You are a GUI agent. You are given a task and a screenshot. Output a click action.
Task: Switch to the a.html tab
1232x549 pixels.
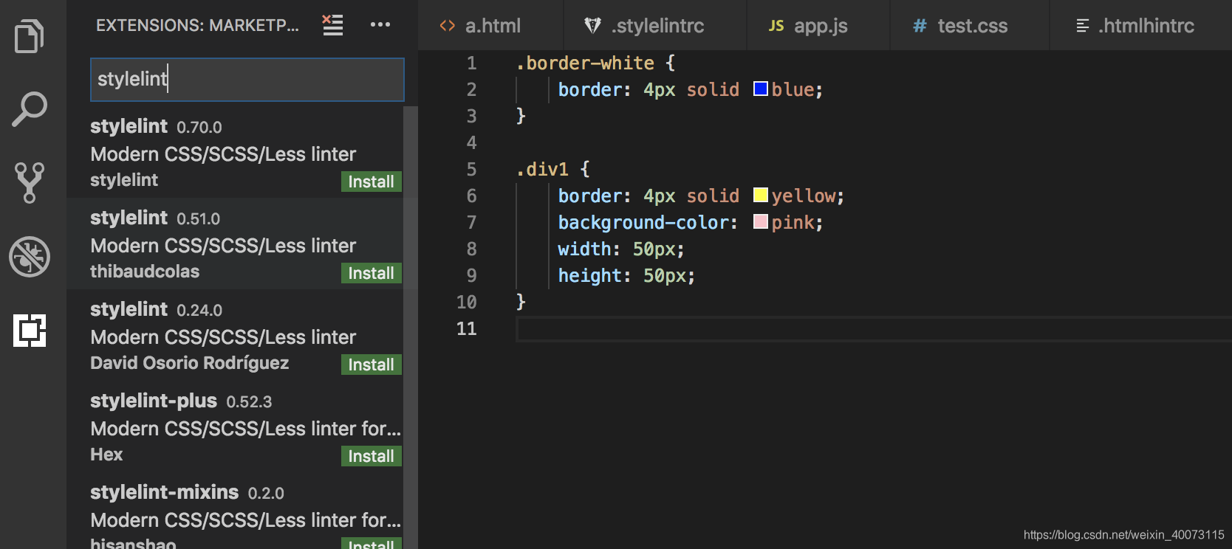tap(490, 26)
